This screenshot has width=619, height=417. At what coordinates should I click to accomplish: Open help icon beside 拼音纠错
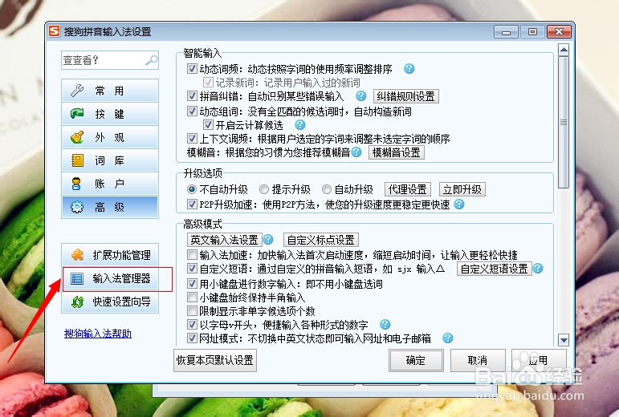(x=360, y=95)
